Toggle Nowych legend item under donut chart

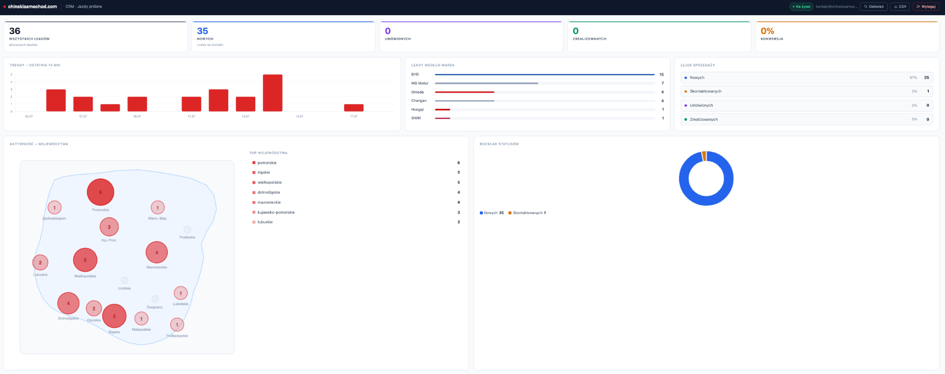coord(492,213)
